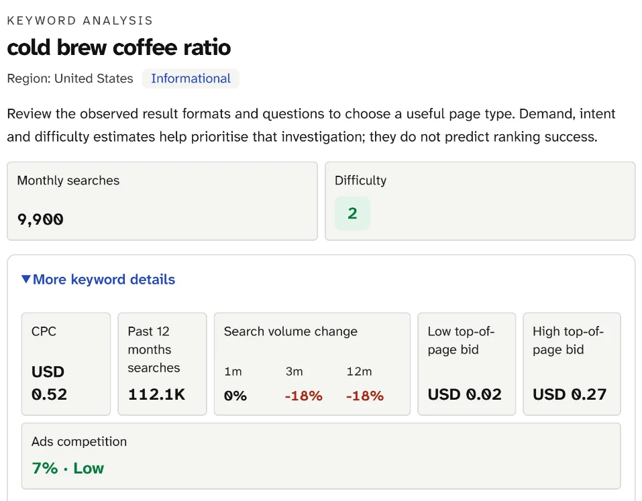642x501 pixels.
Task: Click the description paragraph starting 'Review the observed'
Action: 311,125
